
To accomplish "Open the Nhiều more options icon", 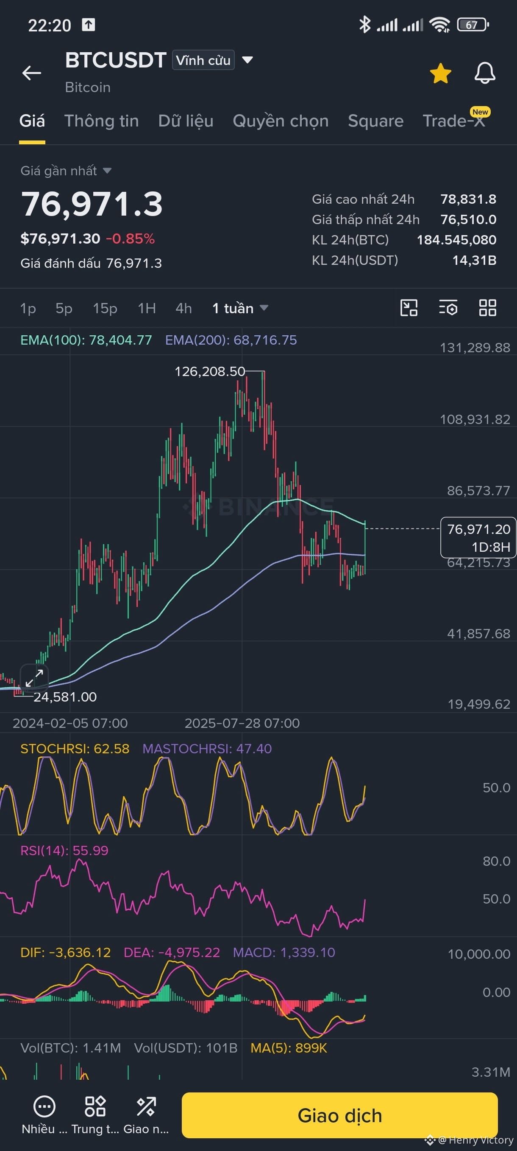I will (44, 1115).
